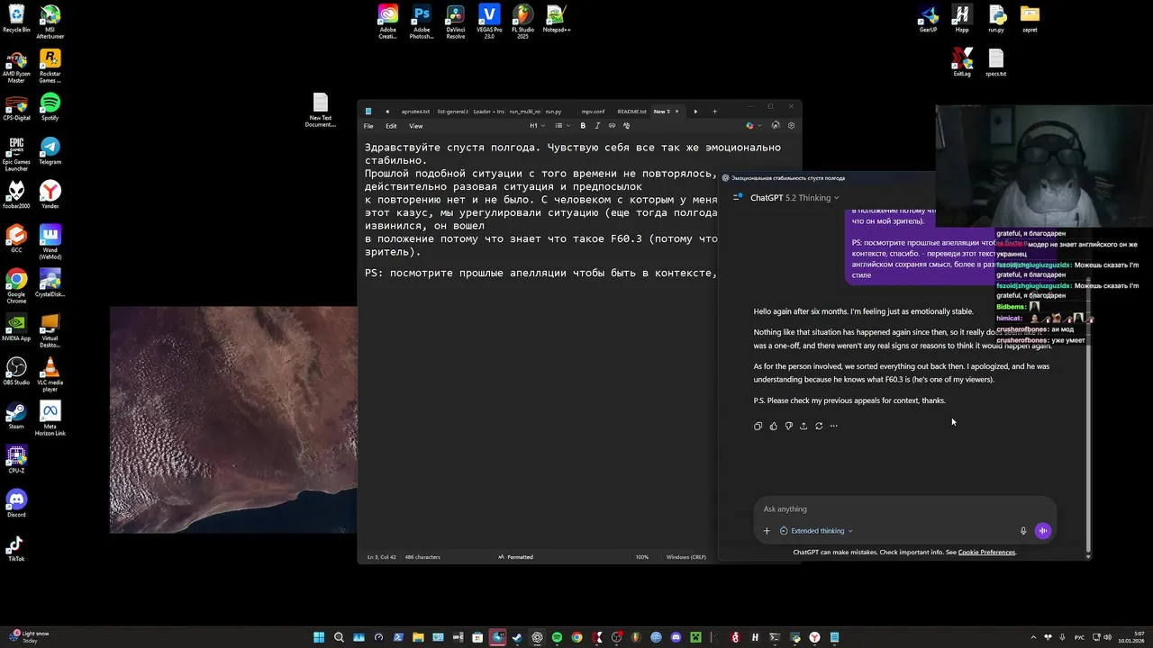Open OBS Studio desktop shortcut
This screenshot has height=648, width=1153.
16,371
